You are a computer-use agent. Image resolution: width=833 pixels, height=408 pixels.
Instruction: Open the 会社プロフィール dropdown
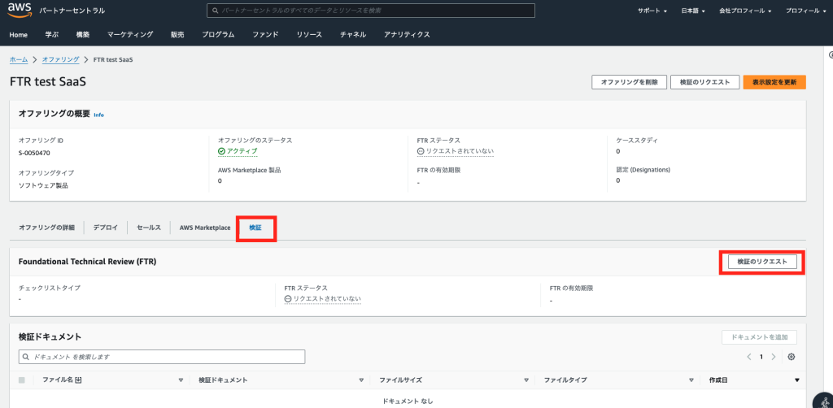tap(745, 11)
